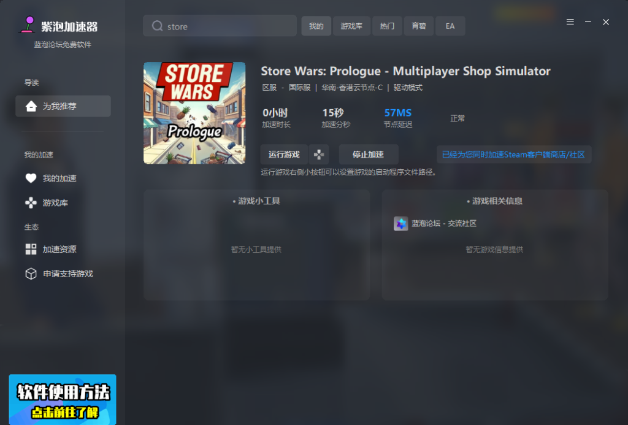Open 为我推荐 in the sidebar
Image resolution: width=628 pixels, height=425 pixels.
63,106
